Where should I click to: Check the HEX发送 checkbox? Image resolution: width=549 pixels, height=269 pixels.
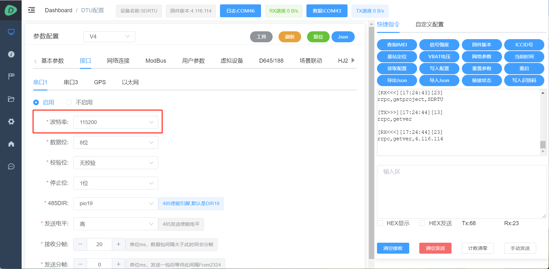pos(422,223)
